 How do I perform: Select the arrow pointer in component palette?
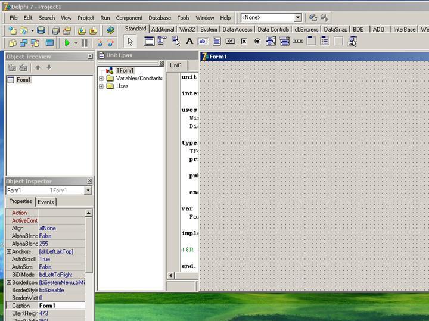pyautogui.click(x=130, y=42)
